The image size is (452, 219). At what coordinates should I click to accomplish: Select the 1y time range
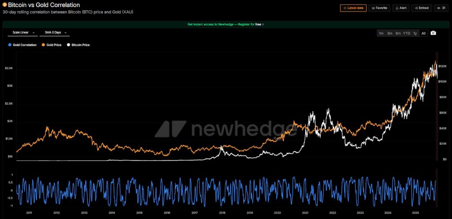415,33
